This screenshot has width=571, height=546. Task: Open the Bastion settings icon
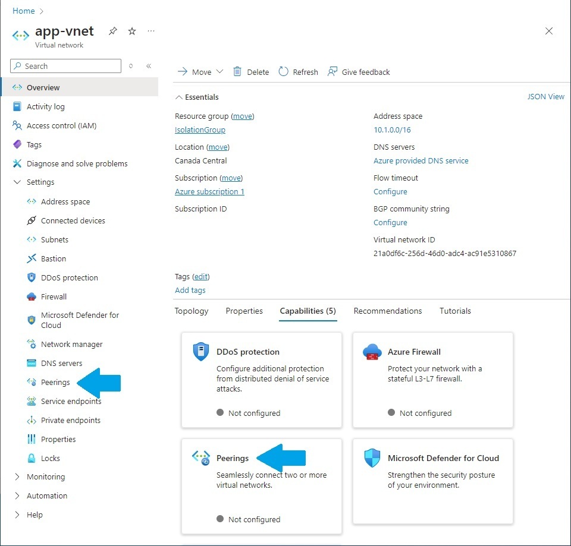[32, 258]
